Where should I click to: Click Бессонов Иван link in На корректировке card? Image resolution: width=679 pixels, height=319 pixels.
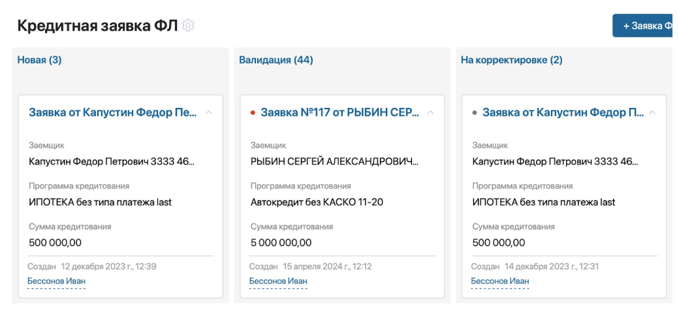point(500,282)
